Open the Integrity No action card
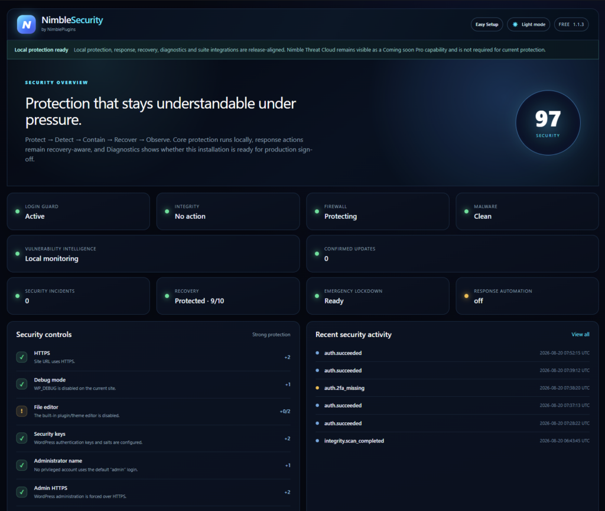This screenshot has height=511, width=605. 228,211
